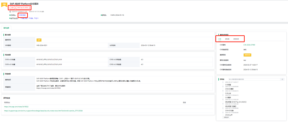Click the green info icon beside EPSS
The width and height of the screenshot is (288, 123).
click(x=102, y=15)
